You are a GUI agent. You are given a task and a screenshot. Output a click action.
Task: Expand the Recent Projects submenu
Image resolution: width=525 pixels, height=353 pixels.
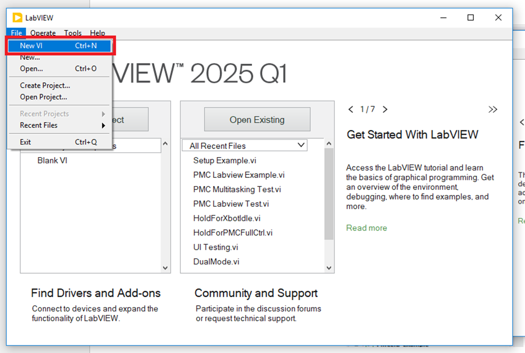pyautogui.click(x=58, y=114)
